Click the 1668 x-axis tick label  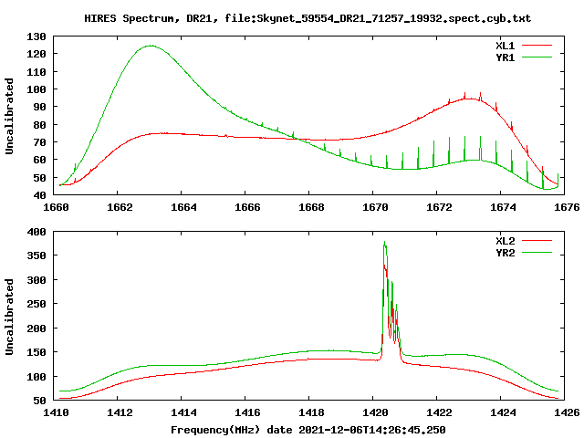point(311,207)
